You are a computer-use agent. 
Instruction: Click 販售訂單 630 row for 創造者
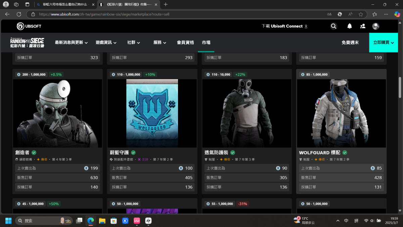click(57, 178)
